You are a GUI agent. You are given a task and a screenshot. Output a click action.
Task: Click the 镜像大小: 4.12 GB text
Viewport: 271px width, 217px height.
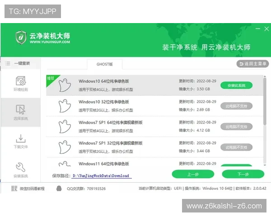[194, 130]
